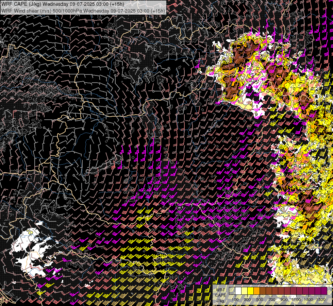Image resolution: width=333 pixels, height=306 pixels.
Task: Click the legend value 900
Action: [x=284, y=300]
